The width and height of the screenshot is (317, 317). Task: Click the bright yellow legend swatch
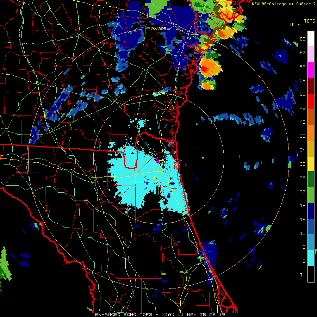[311, 164]
